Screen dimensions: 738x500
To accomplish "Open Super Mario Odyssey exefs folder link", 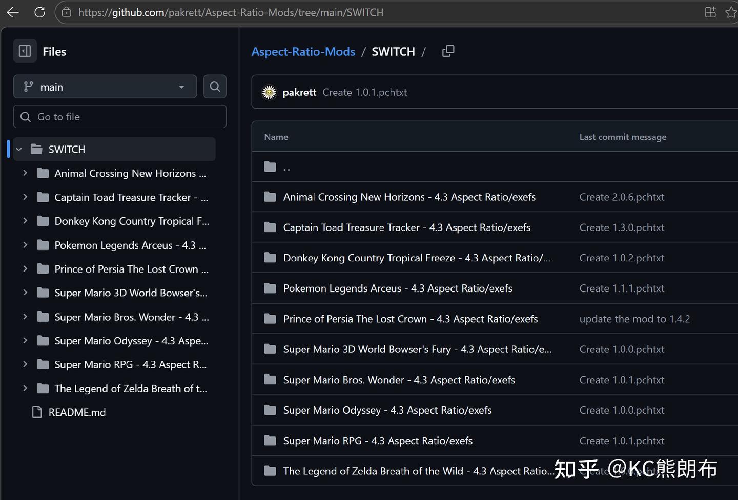I will click(x=387, y=410).
